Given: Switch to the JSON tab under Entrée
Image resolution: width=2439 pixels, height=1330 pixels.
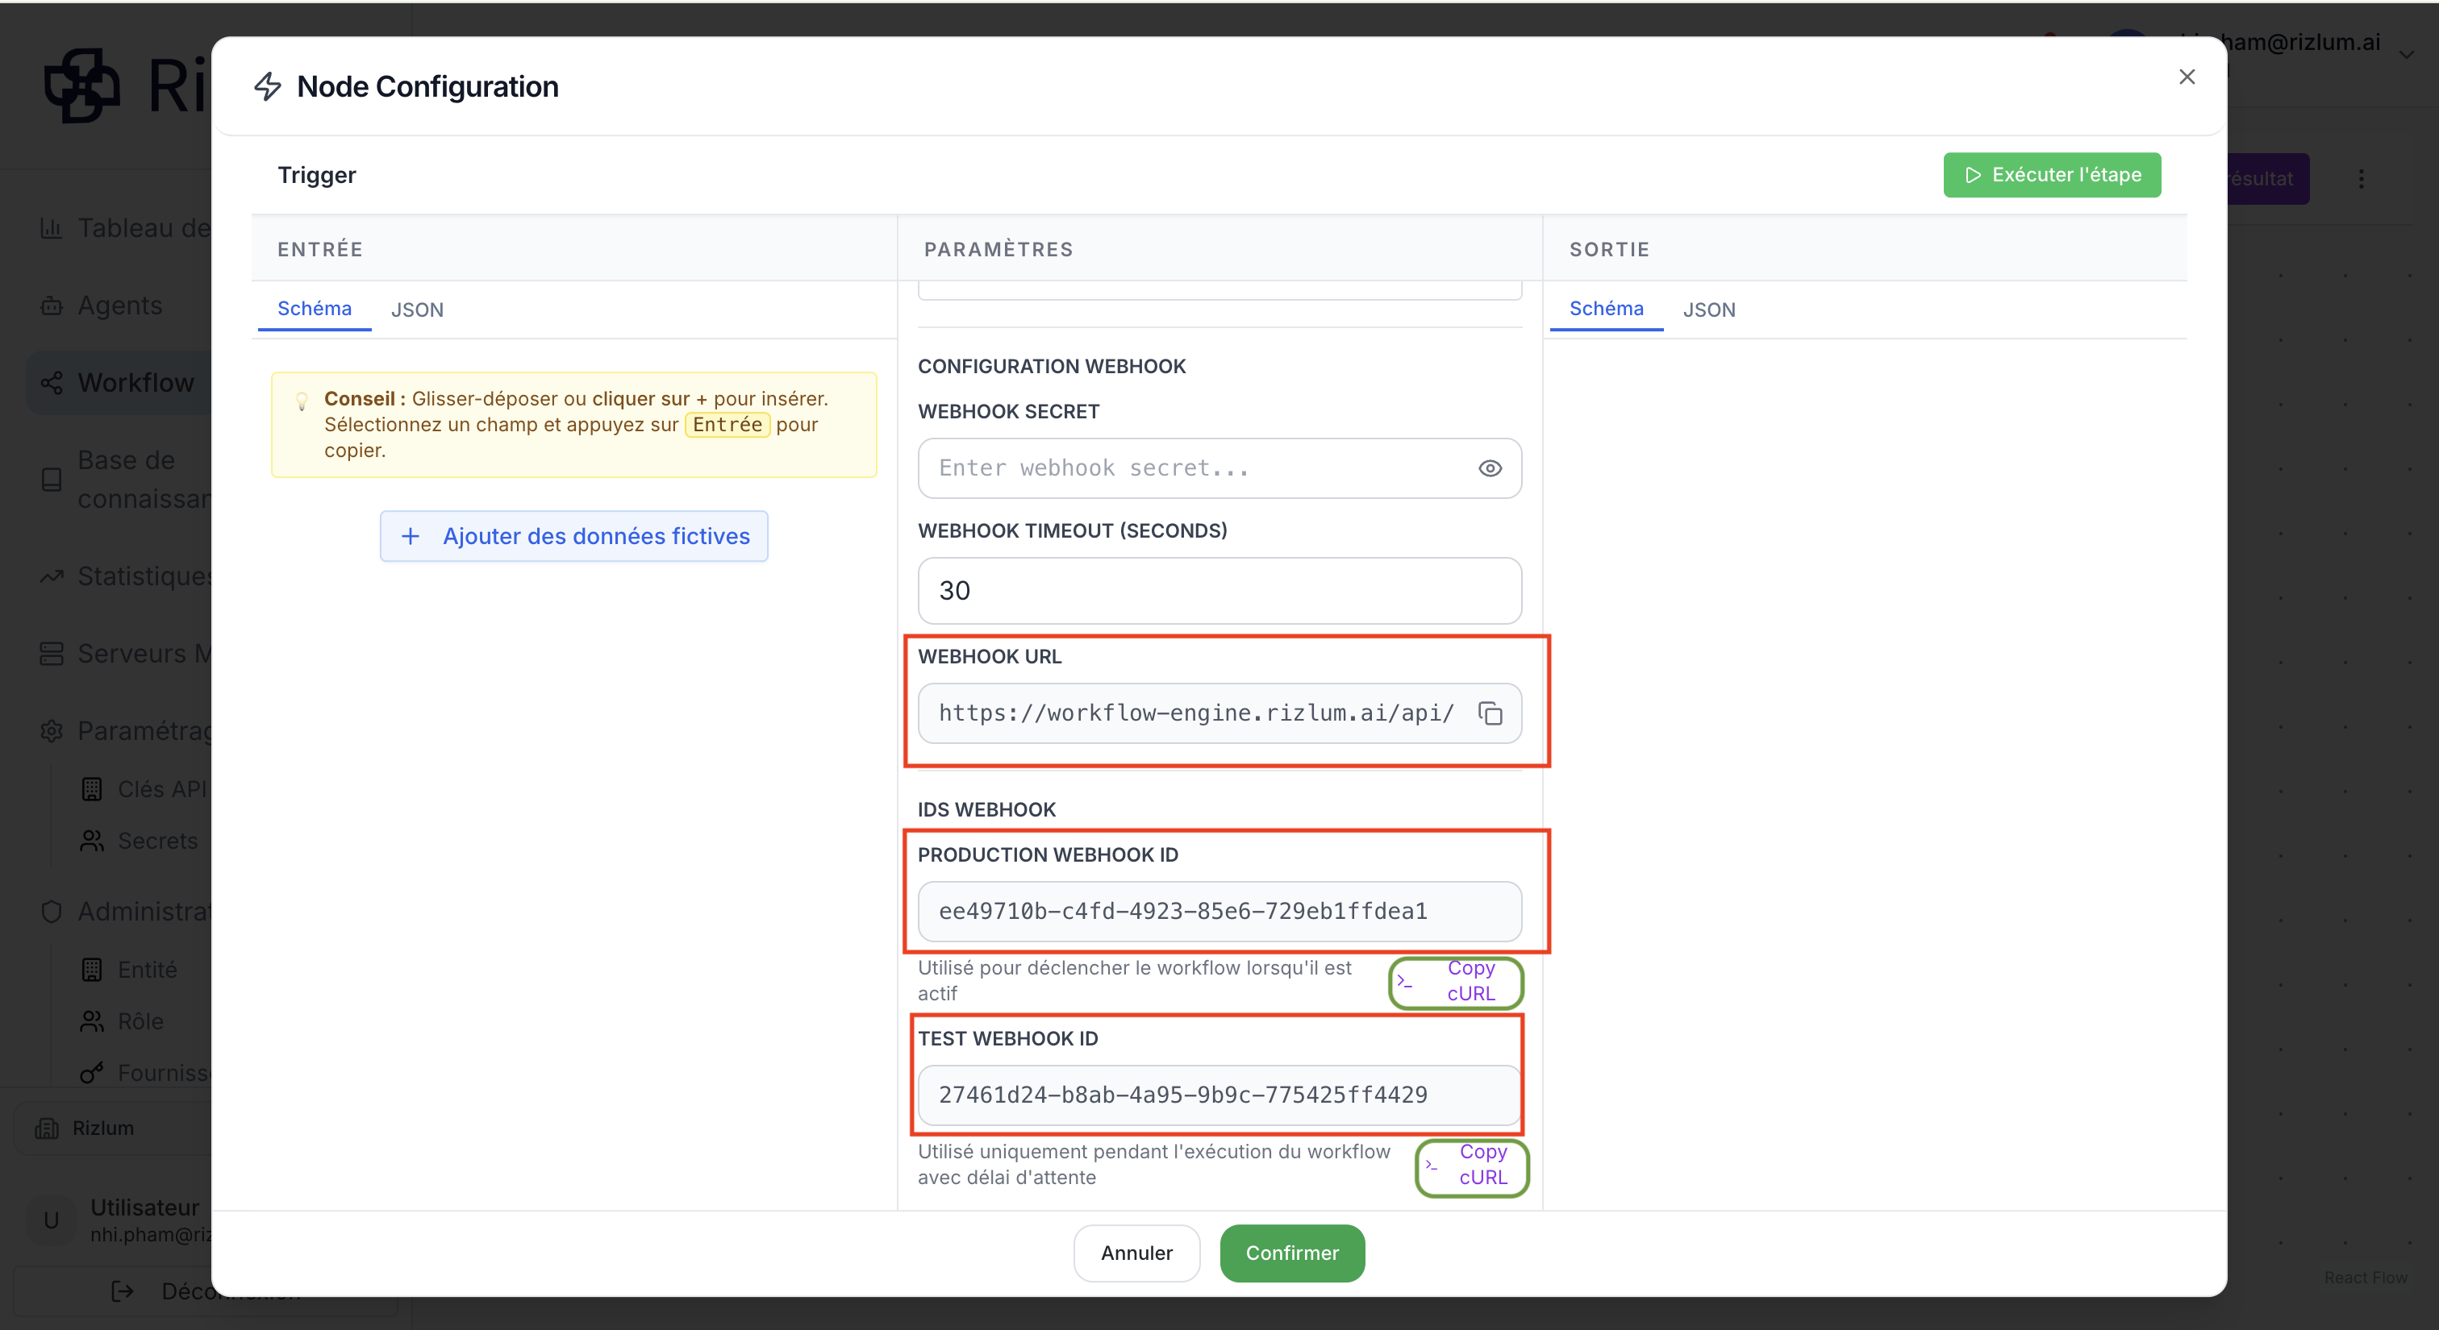Looking at the screenshot, I should 417,310.
